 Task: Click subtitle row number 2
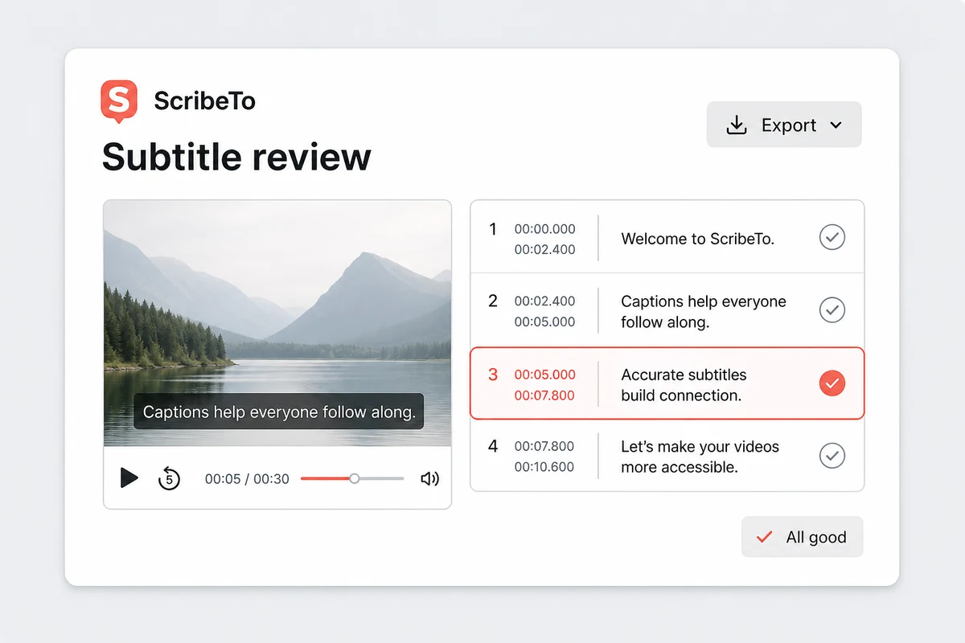[x=493, y=301]
